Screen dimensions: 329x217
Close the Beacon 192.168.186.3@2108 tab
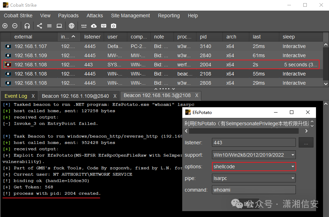click(x=197, y=96)
